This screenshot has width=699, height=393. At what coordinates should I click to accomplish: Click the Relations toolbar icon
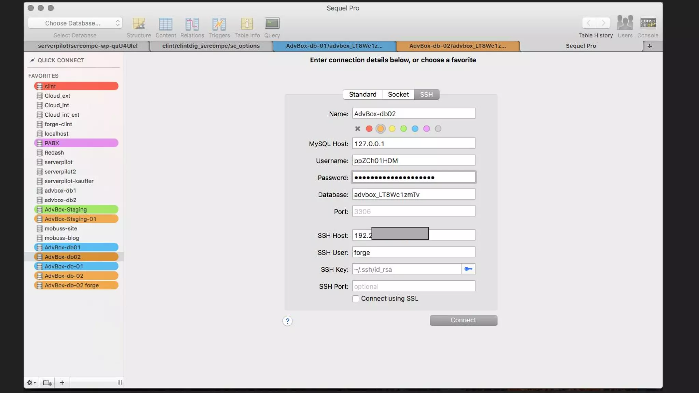pos(192,24)
